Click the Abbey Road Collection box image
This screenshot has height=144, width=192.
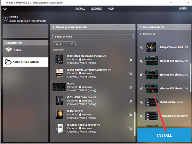(60, 128)
